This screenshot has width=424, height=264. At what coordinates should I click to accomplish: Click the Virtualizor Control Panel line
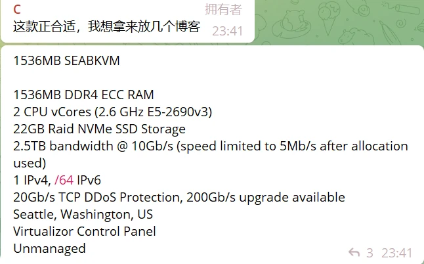85,231
